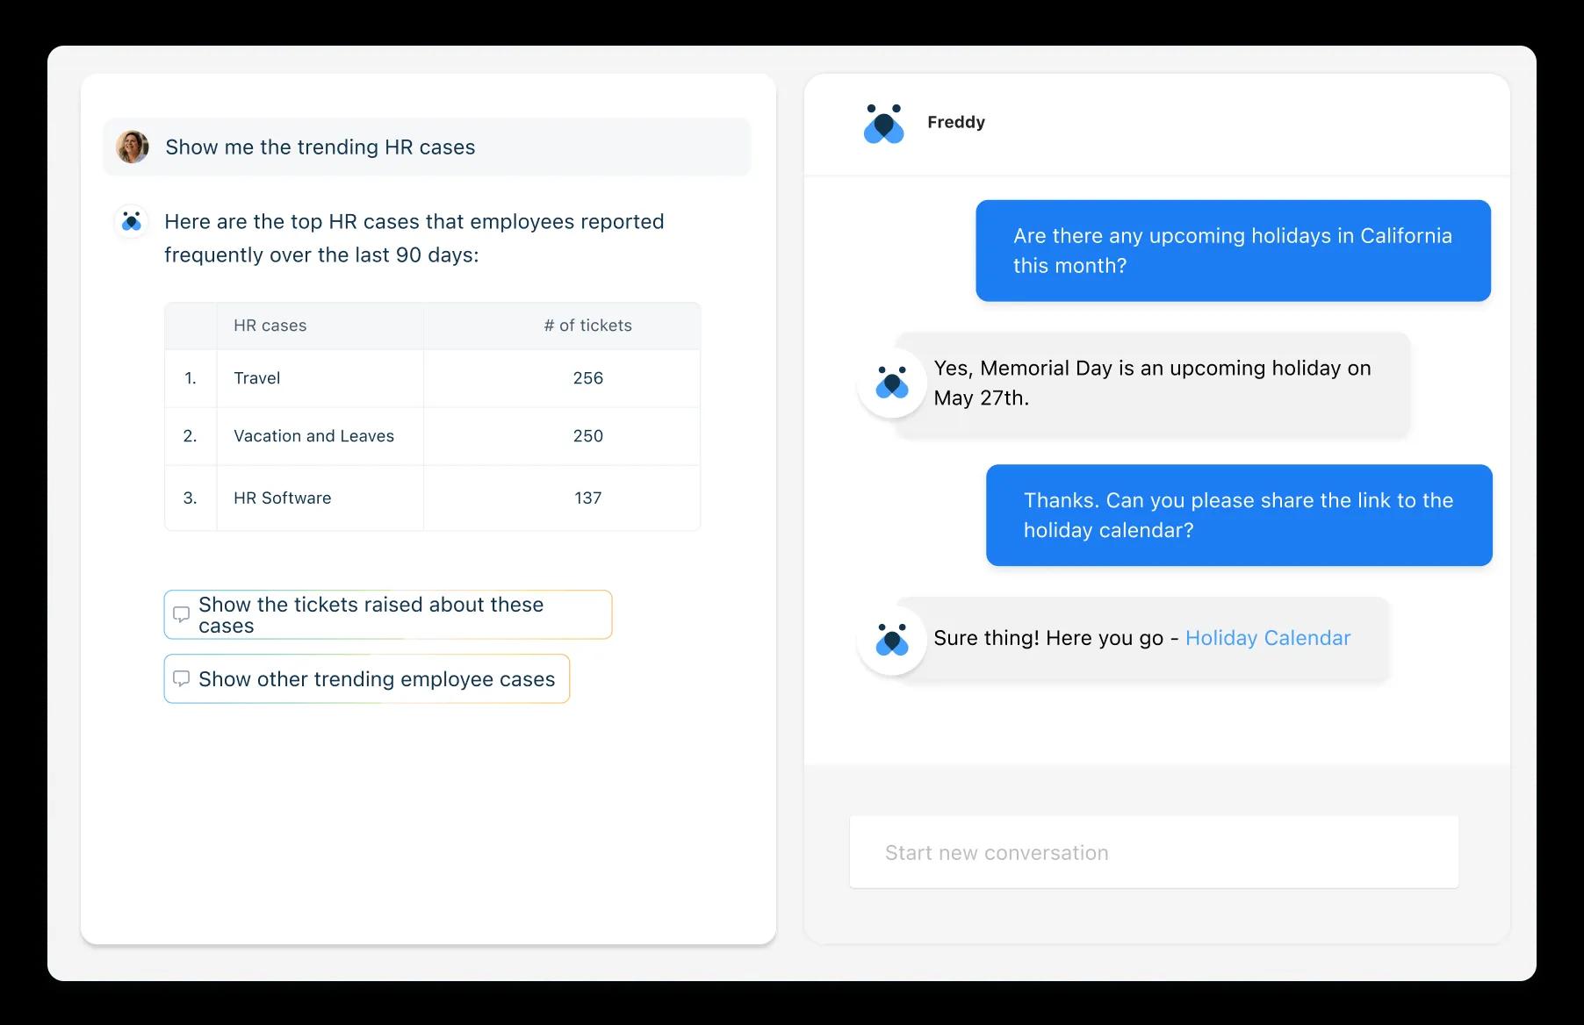Click the upcoming holidays in California message bubble

click(x=1234, y=251)
